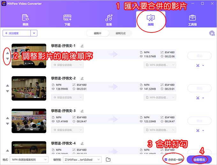Image resolution: width=217 pixels, height=165 pixels.
Task: Click the export button for 抒情文-2
Action: (x=199, y=88)
